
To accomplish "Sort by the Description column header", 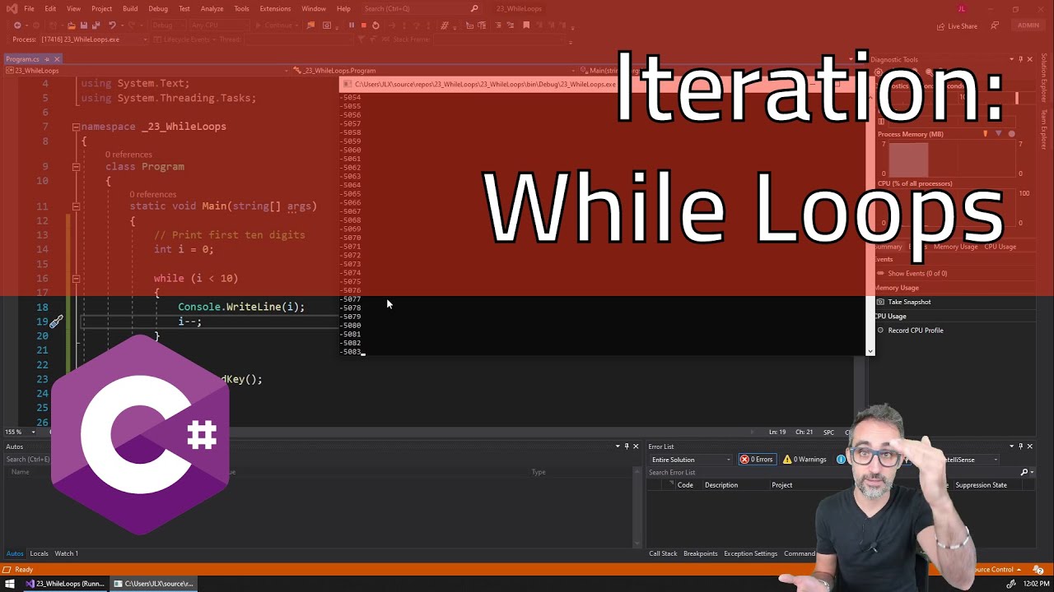I will (x=721, y=485).
